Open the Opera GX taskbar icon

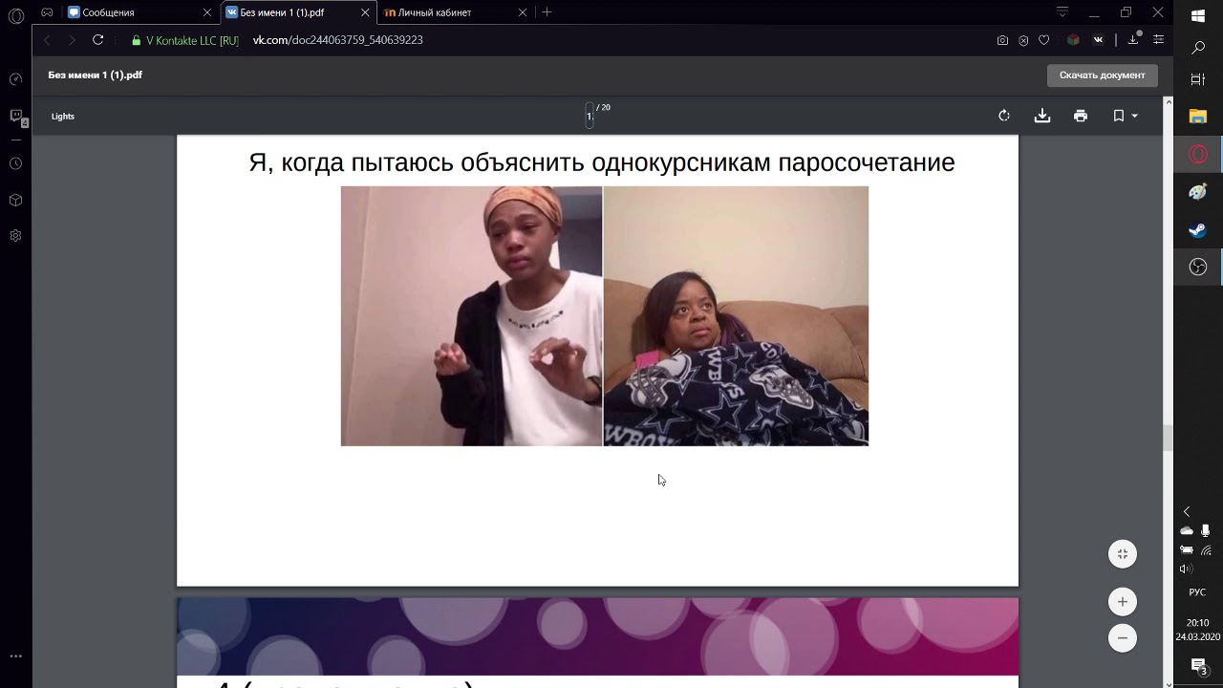(1198, 154)
